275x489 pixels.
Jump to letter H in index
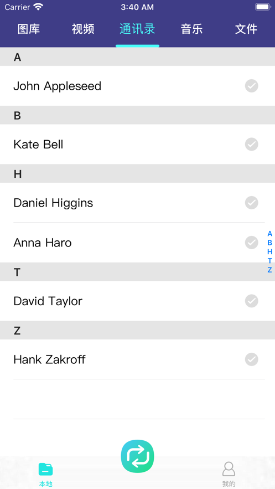tap(269, 251)
